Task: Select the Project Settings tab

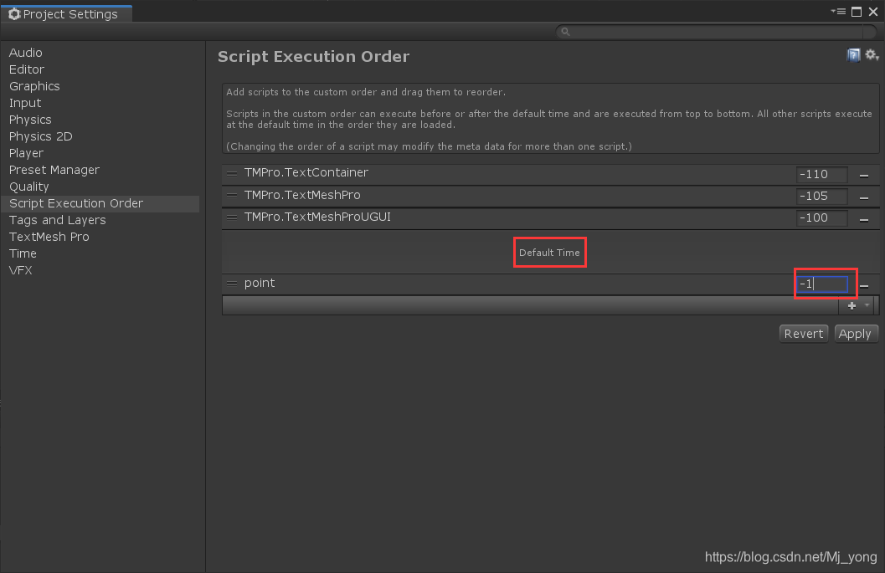Action: click(67, 14)
